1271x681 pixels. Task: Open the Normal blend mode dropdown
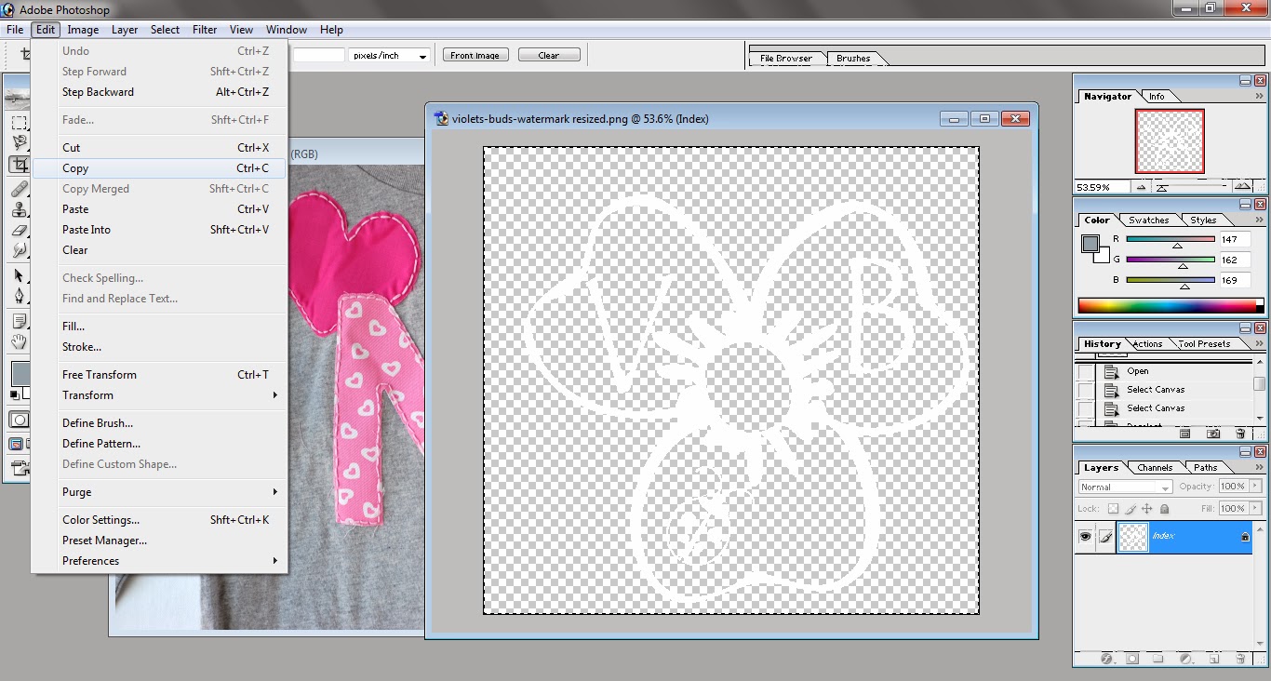1125,487
